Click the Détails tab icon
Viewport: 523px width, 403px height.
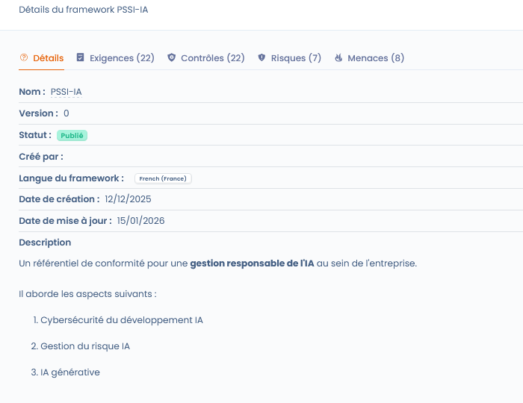click(23, 58)
